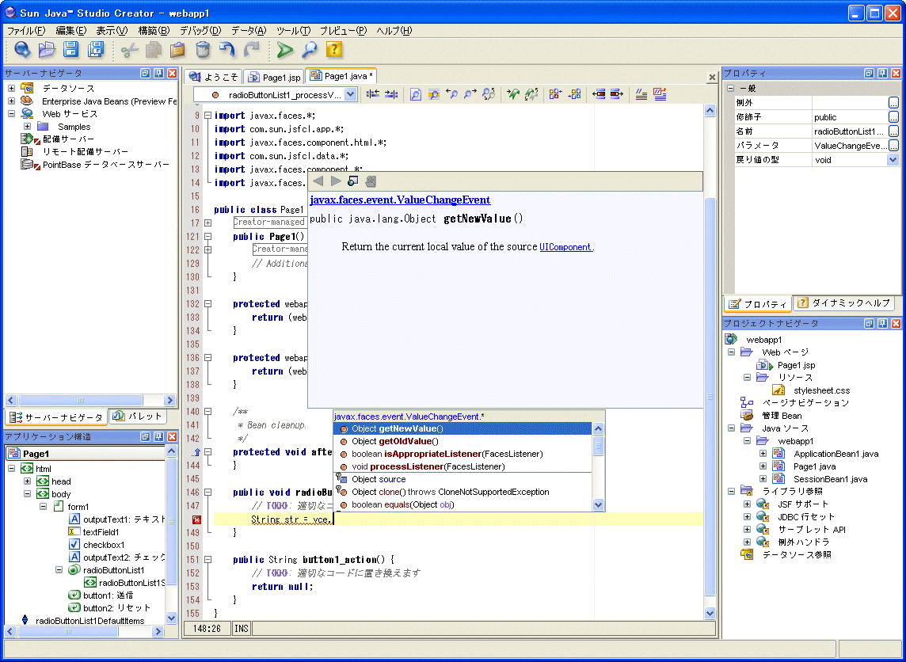Collapse the Web サービス node

click(11, 114)
